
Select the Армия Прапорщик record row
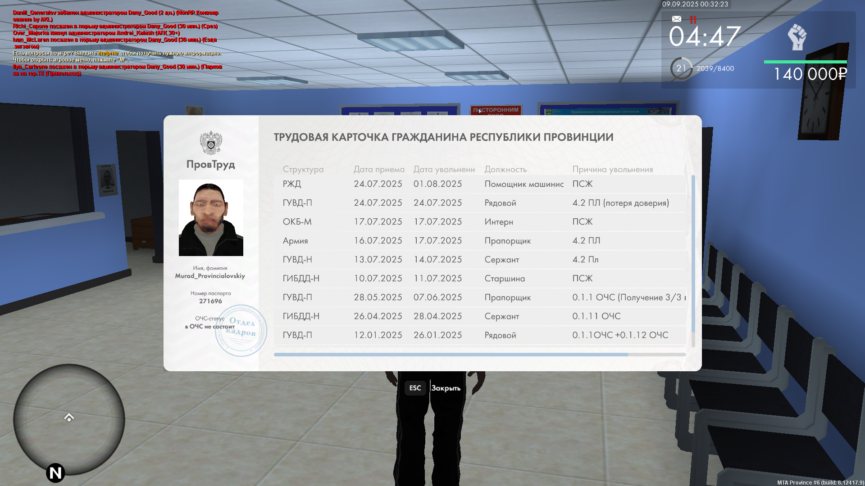480,241
